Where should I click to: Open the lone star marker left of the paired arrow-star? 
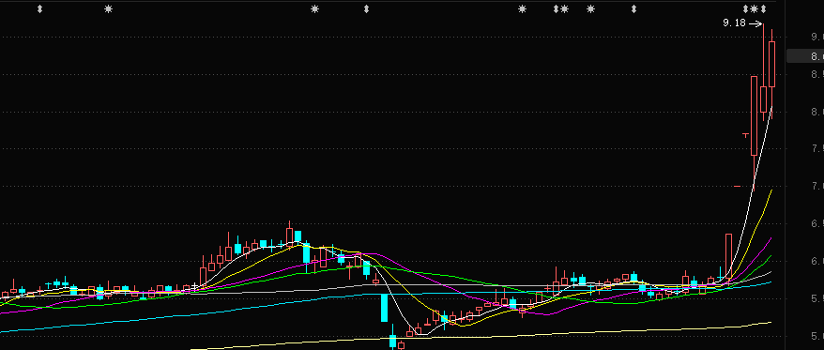522,9
